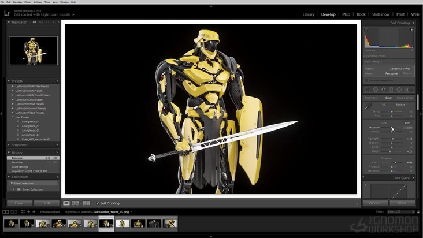Image resolution: width=423 pixels, height=238 pixels.
Task: Uncheck the Soft Proofing checkbox
Action: (x=98, y=203)
